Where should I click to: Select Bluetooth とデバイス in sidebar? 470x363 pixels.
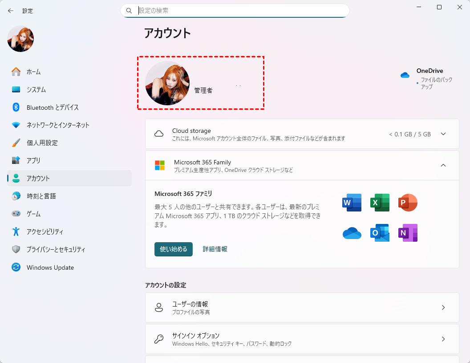coord(53,108)
